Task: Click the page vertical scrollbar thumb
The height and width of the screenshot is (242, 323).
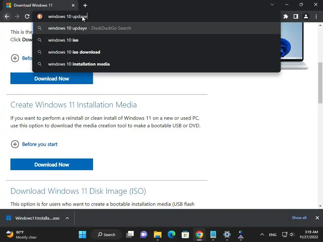Action: click(x=320, y=83)
